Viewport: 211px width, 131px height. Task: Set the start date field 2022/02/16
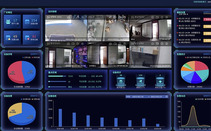(138, 97)
